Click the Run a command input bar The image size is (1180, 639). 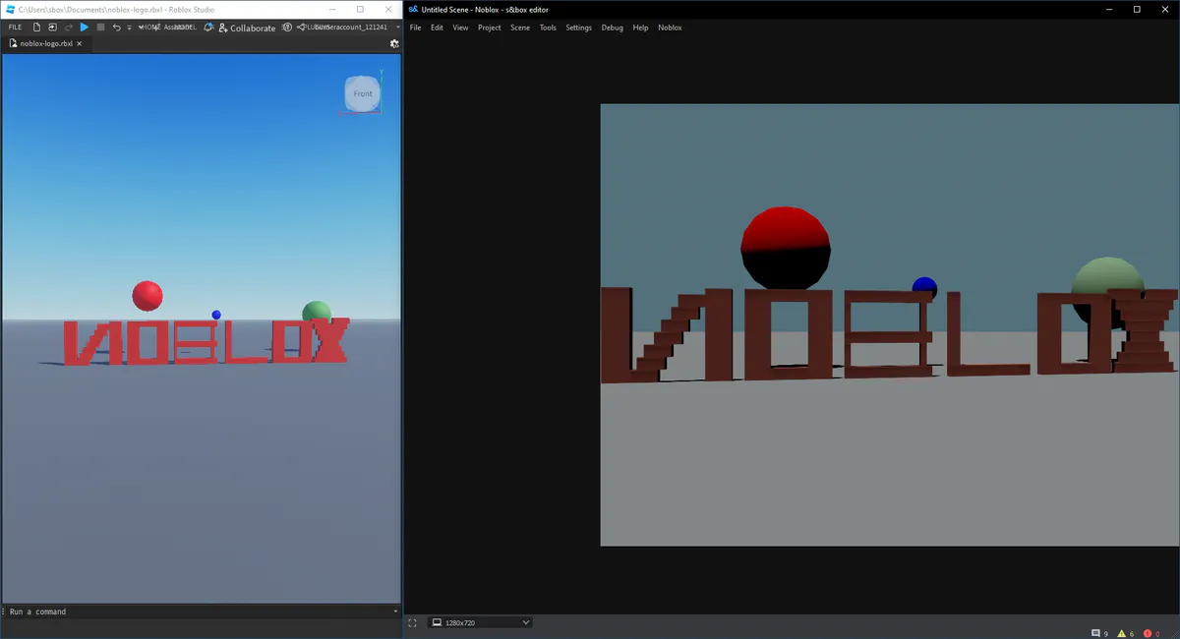(201, 611)
